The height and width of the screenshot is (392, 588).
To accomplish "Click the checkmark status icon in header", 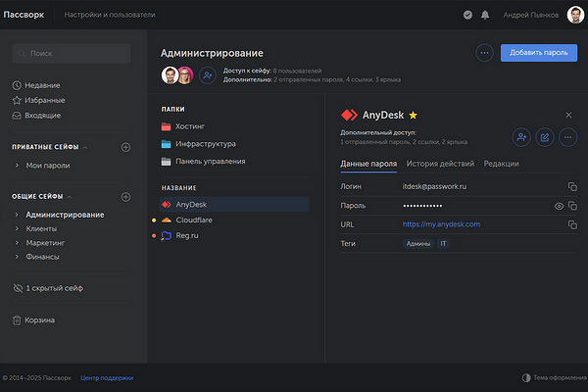I will [467, 15].
